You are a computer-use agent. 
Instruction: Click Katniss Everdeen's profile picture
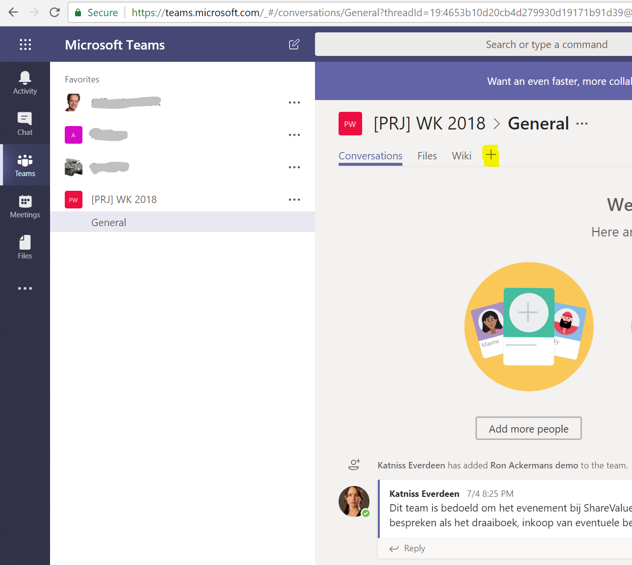point(354,502)
